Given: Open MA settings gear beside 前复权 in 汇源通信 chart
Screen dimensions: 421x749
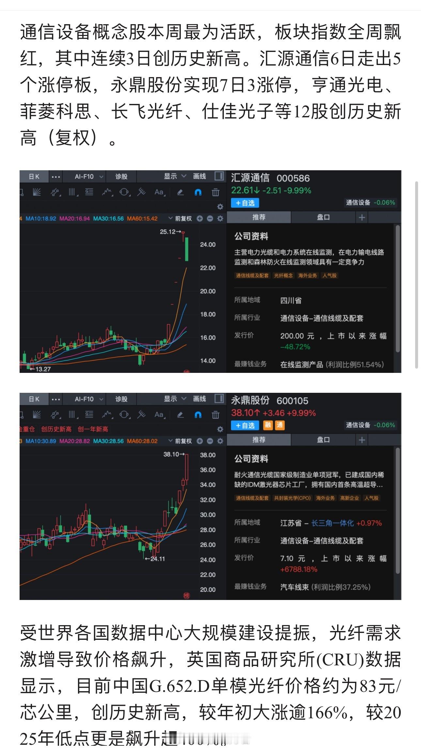Looking at the screenshot, I should pos(220,219).
